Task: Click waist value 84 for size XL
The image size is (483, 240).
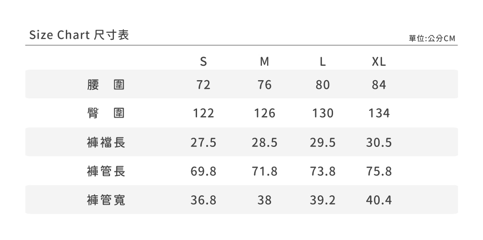Action: pyautogui.click(x=379, y=85)
